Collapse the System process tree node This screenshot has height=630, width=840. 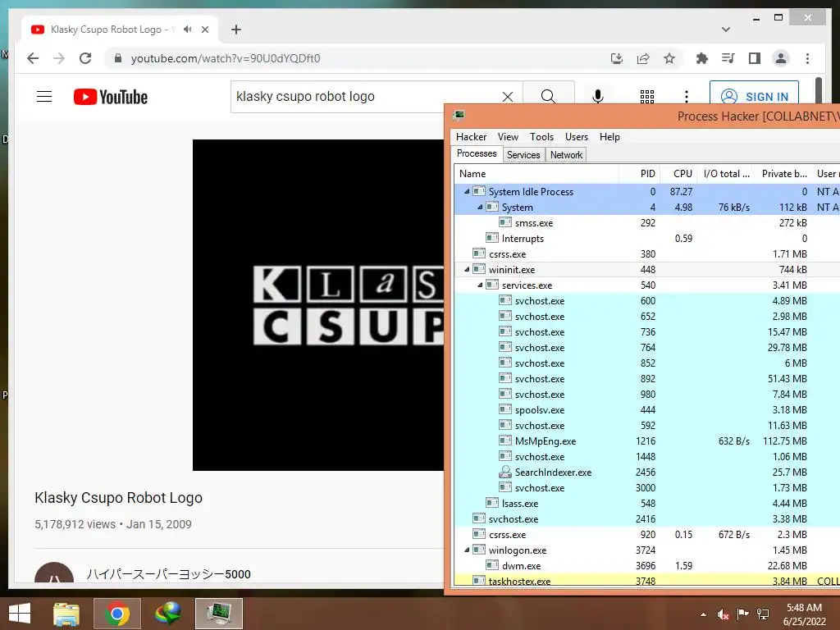[480, 208]
